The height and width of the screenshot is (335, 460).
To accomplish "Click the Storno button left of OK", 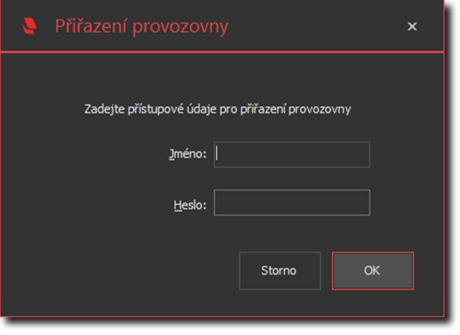I will [279, 271].
